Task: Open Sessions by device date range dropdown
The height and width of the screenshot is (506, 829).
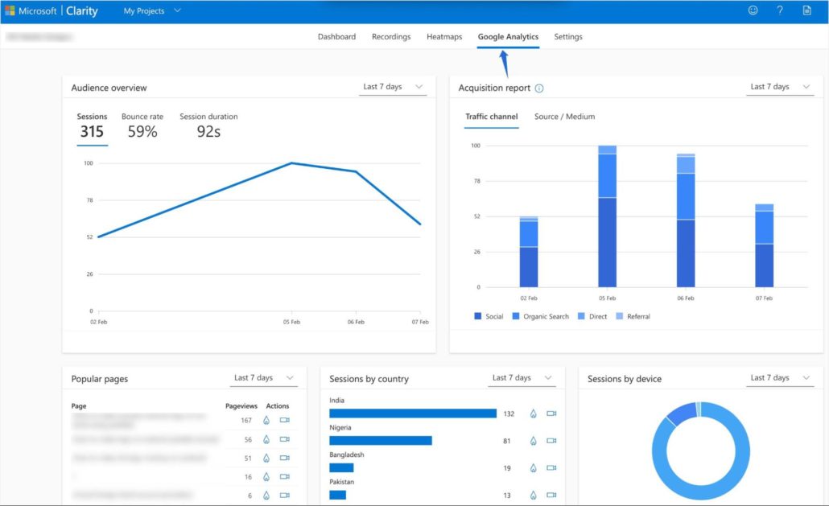Action: [781, 377]
